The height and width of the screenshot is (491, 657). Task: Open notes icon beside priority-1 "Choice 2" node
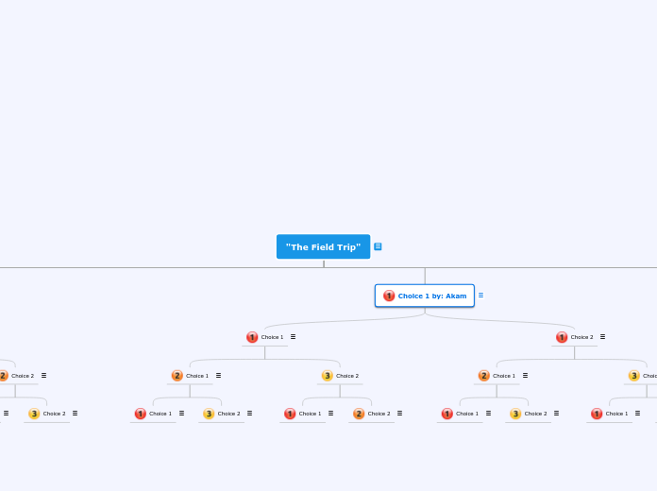(602, 337)
